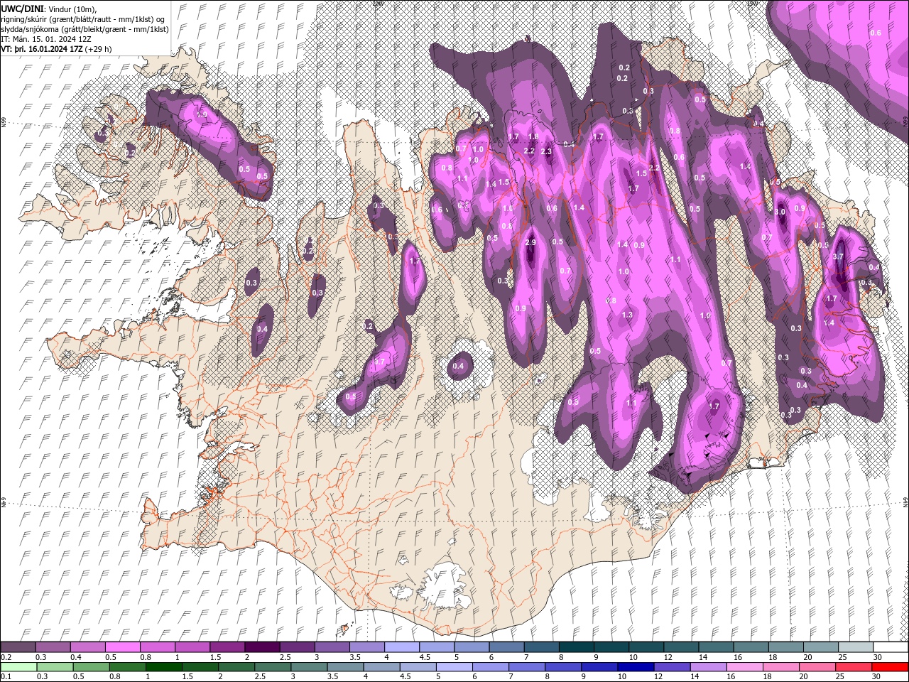Click the 3.7 snowfall value on the map

pos(837,256)
